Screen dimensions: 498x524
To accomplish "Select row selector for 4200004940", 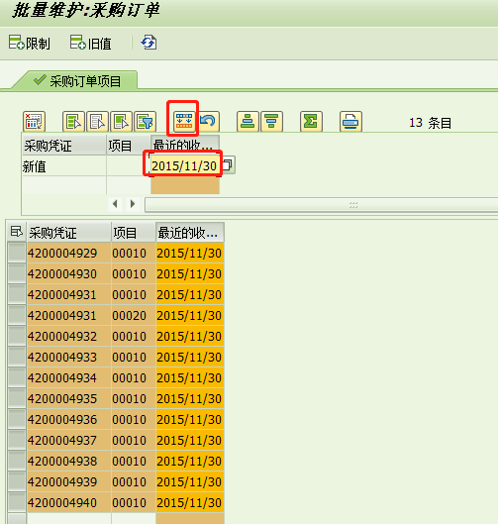I will (17, 502).
